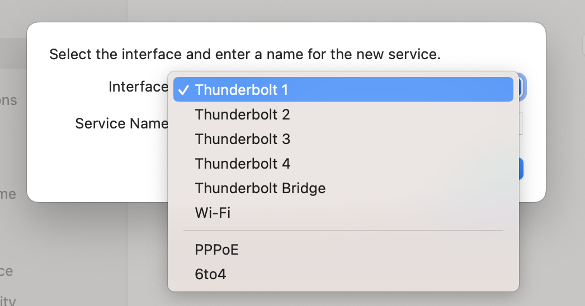Choose the Thunderbolt 2 interface option

click(343, 114)
